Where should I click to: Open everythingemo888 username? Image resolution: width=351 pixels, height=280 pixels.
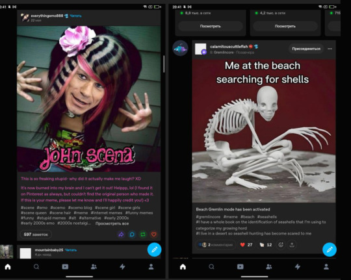pos(47,16)
